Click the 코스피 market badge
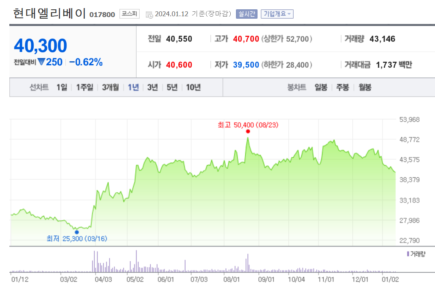The height and width of the screenshot is (297, 435). coord(130,13)
